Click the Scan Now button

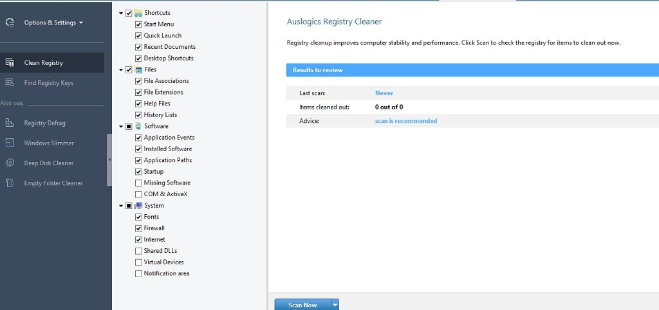(302, 305)
